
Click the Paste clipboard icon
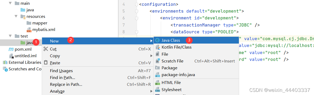tap(46, 63)
